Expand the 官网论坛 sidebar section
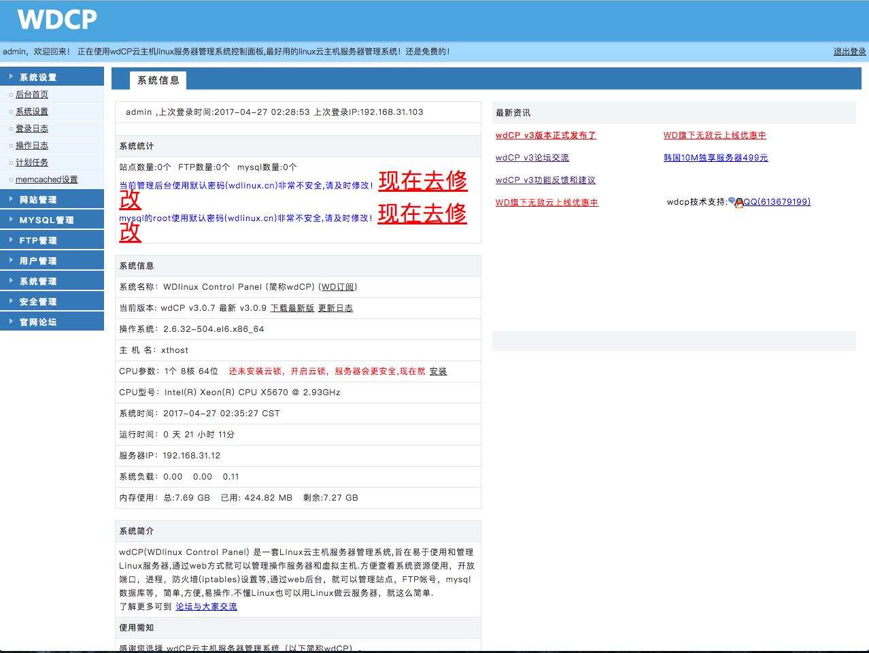Image resolution: width=869 pixels, height=653 pixels. 52,322
